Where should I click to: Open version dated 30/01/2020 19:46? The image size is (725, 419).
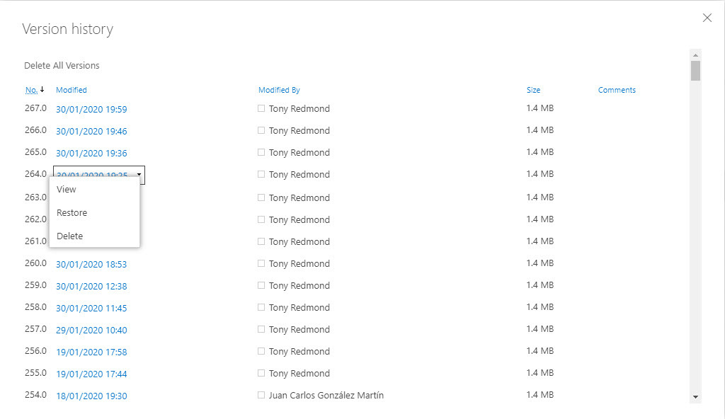pyautogui.click(x=91, y=131)
